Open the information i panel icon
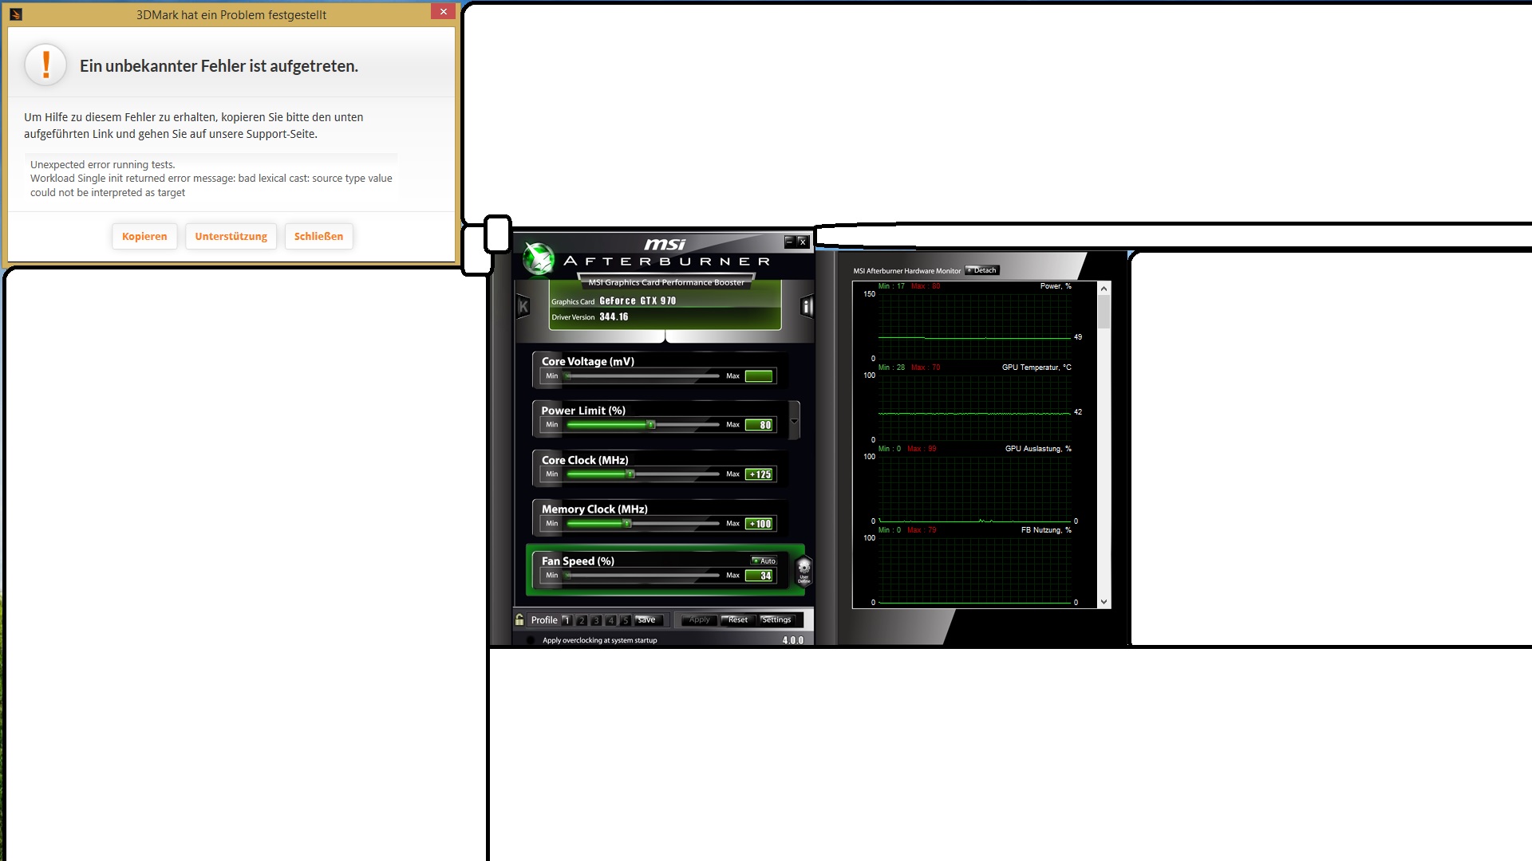 coord(807,306)
